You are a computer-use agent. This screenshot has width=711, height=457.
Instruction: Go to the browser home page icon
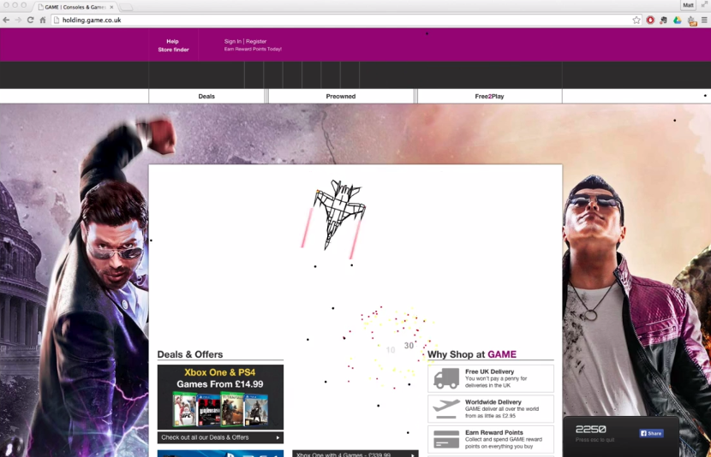click(43, 20)
